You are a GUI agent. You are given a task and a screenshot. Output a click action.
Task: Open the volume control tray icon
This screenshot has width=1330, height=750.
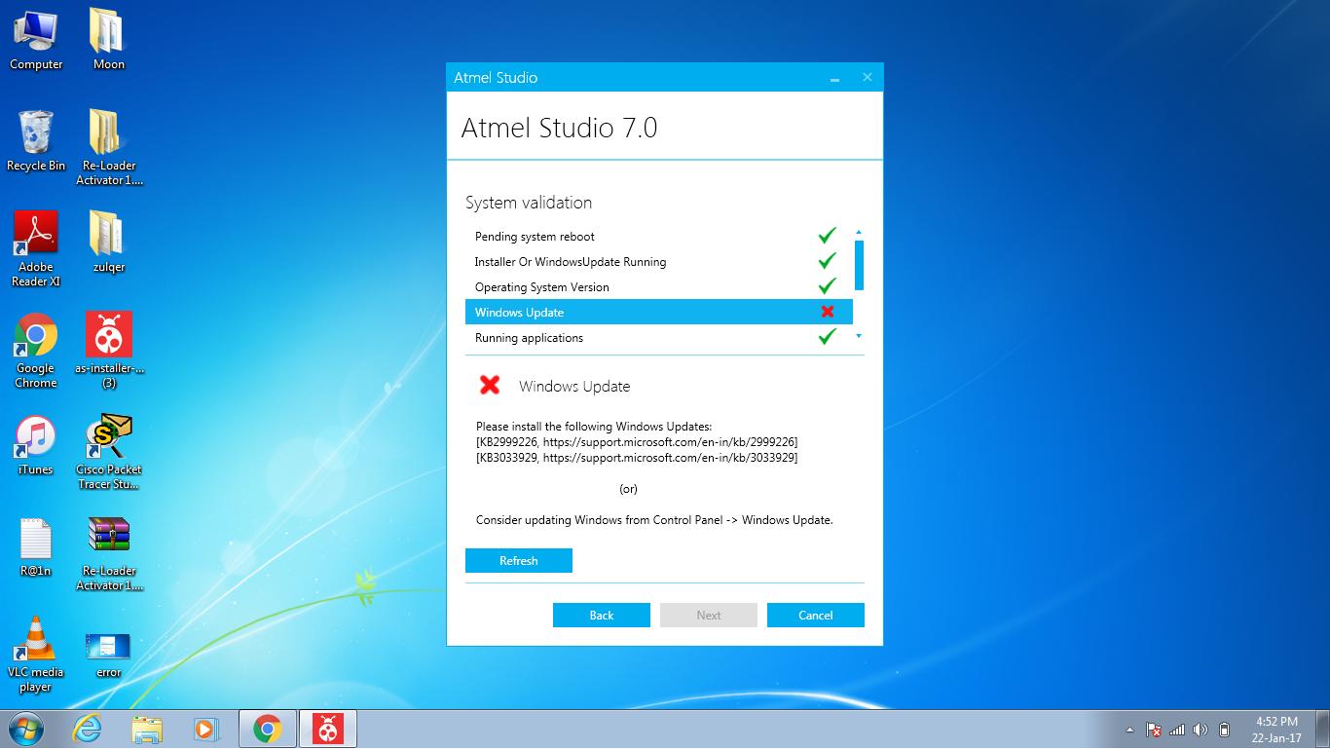click(x=1201, y=730)
